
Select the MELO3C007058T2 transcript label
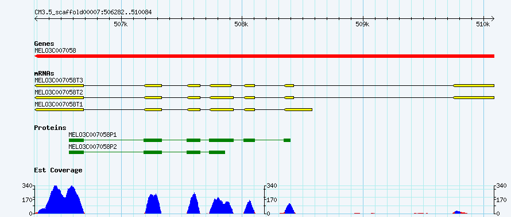click(59, 92)
